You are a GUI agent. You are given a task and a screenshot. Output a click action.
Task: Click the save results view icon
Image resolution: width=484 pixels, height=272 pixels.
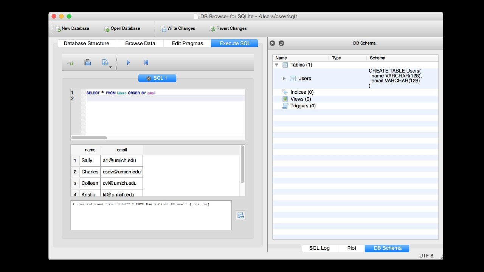[x=240, y=216]
